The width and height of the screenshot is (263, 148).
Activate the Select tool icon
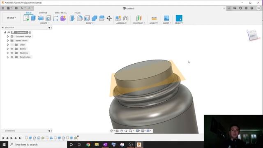tap(179, 18)
